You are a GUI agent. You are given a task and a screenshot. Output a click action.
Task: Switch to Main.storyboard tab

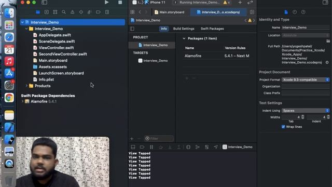tap(170, 12)
